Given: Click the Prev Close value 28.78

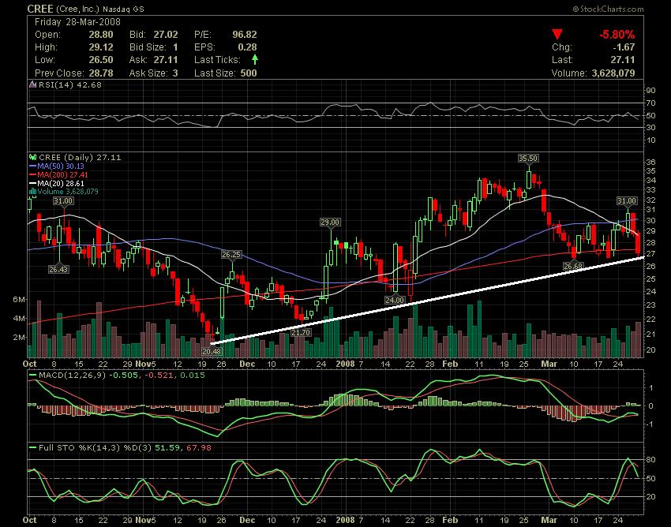Looking at the screenshot, I should tap(101, 73).
